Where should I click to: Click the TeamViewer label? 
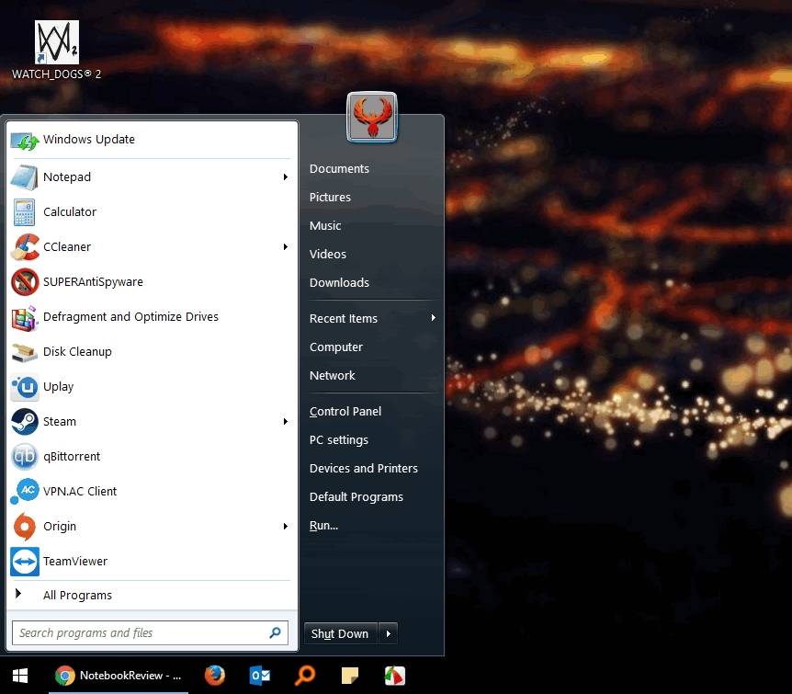pyautogui.click(x=75, y=562)
